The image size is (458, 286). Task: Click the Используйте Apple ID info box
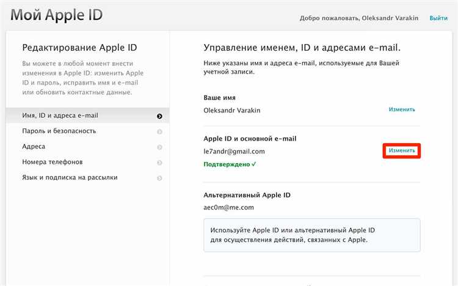pyautogui.click(x=312, y=235)
